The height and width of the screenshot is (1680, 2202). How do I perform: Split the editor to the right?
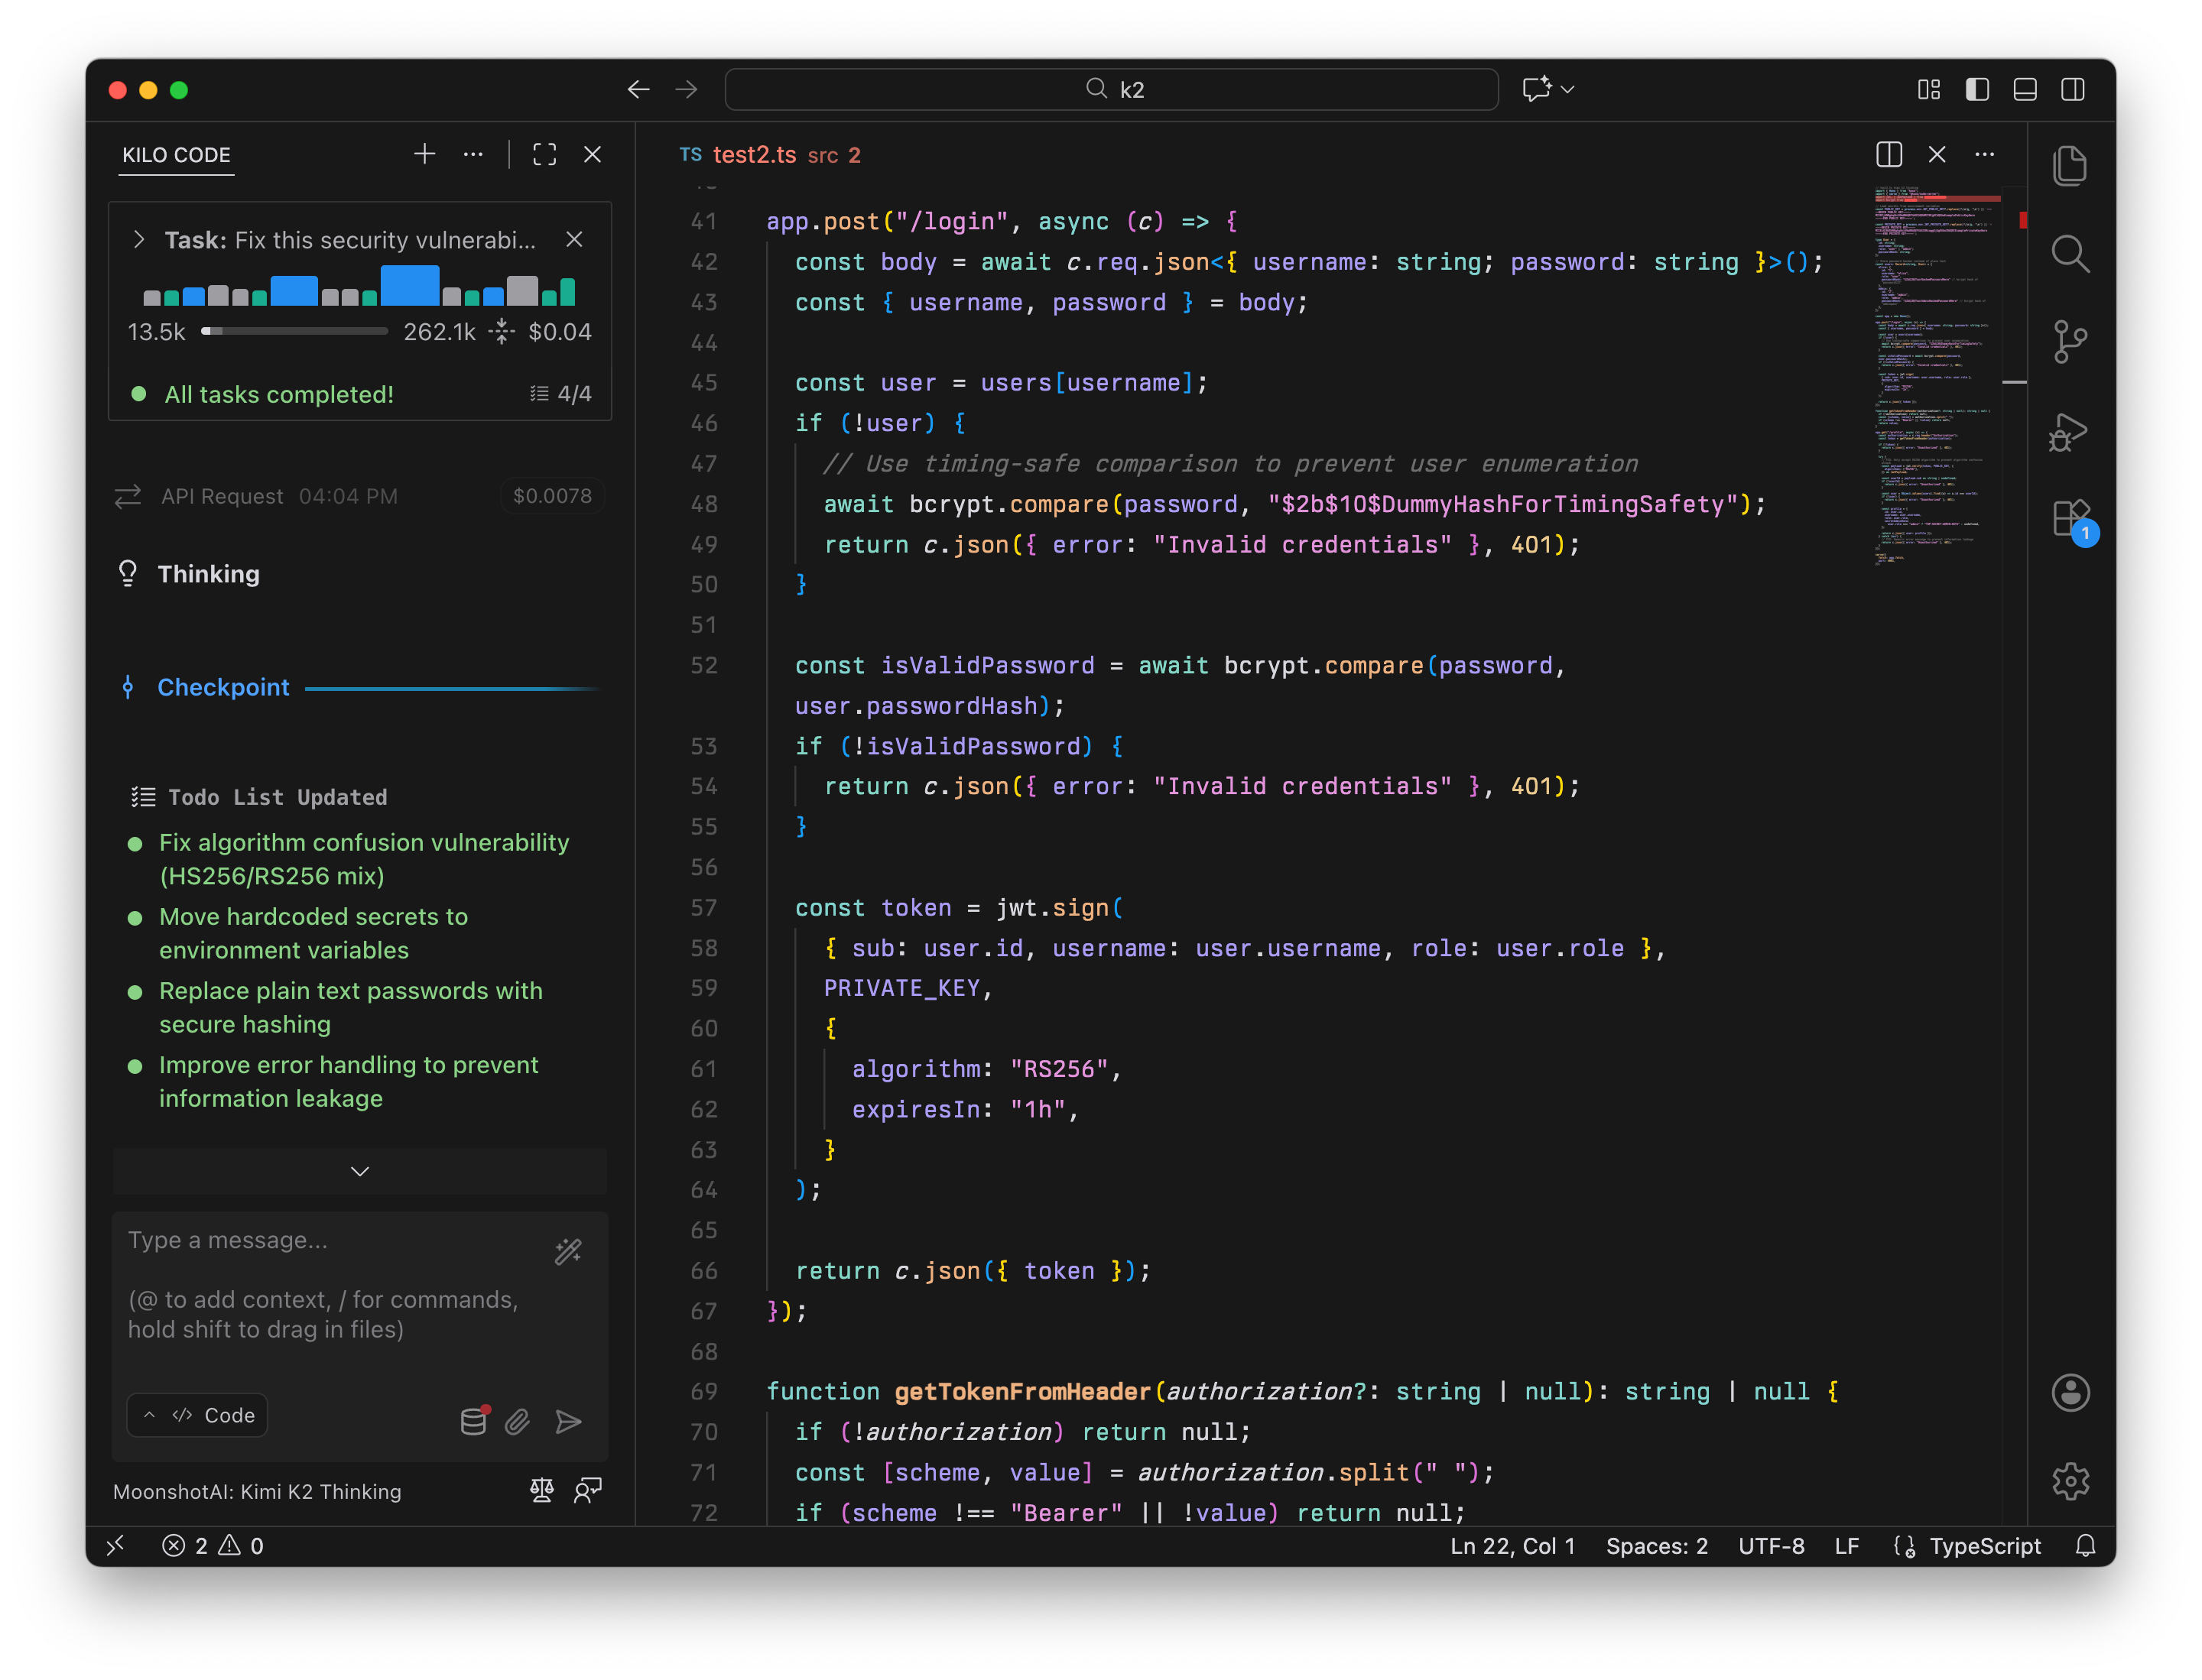pos(1889,155)
